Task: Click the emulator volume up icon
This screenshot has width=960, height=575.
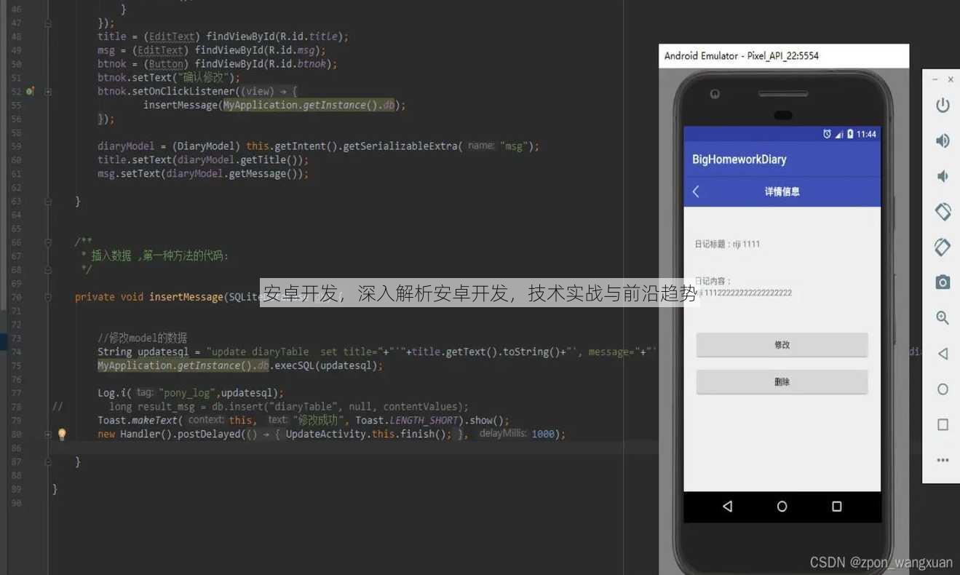Action: [x=943, y=140]
